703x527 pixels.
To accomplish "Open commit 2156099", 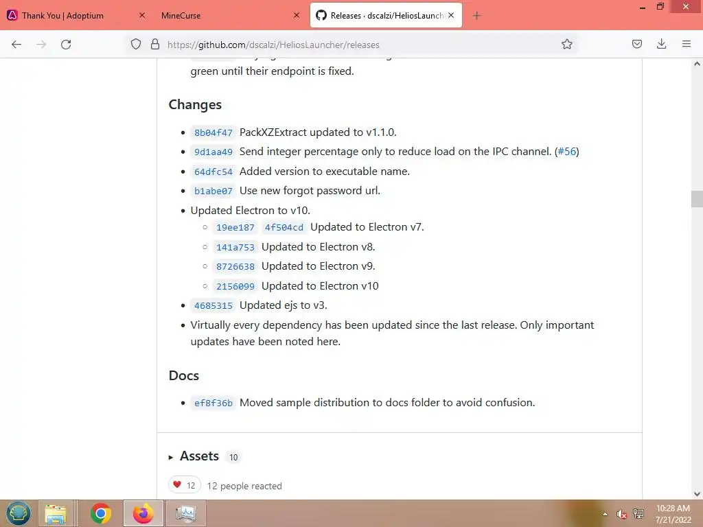I will coord(235,286).
